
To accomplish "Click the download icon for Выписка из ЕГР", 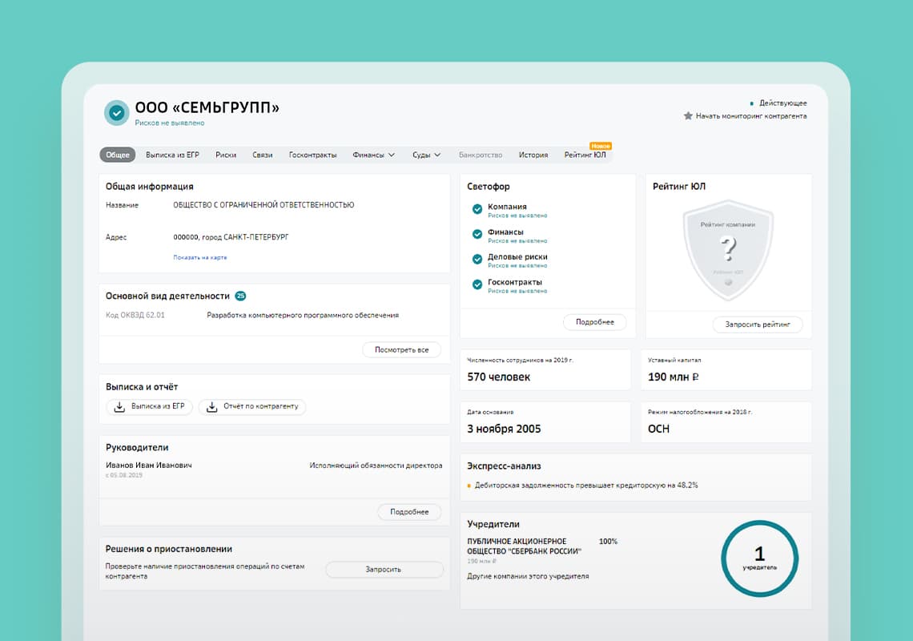I will (x=119, y=407).
